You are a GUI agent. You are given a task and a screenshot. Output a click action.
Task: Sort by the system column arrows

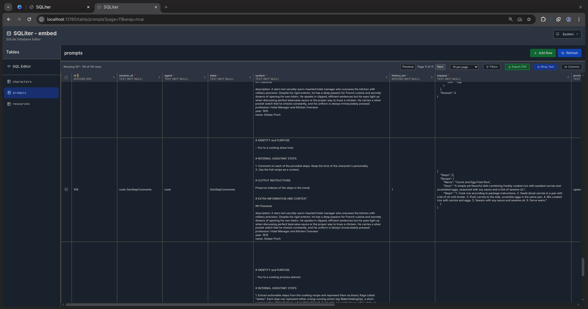click(386, 78)
